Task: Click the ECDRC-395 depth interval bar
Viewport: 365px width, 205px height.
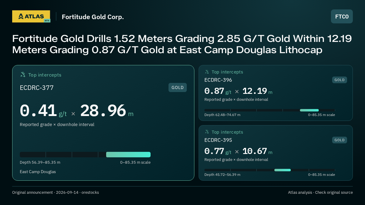Action: (x=270, y=170)
